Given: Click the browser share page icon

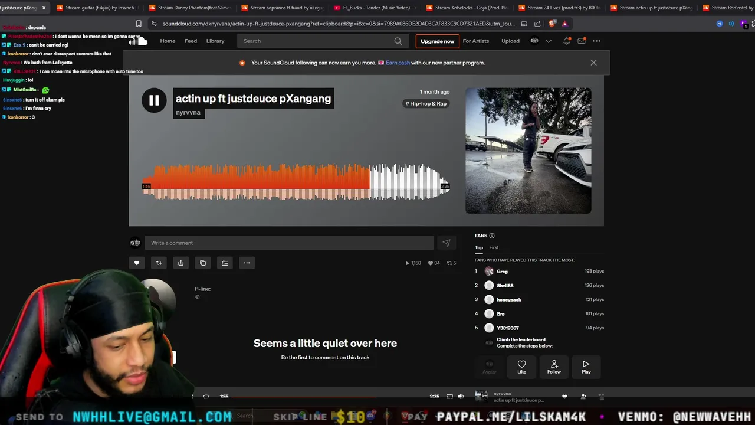Looking at the screenshot, I should 537,24.
